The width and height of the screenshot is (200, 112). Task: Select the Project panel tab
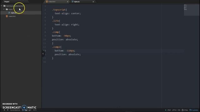click(x=7, y=2)
